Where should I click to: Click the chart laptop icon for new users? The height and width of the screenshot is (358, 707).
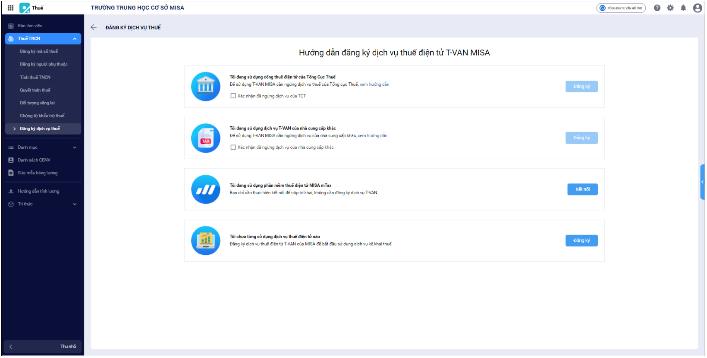pos(206,241)
